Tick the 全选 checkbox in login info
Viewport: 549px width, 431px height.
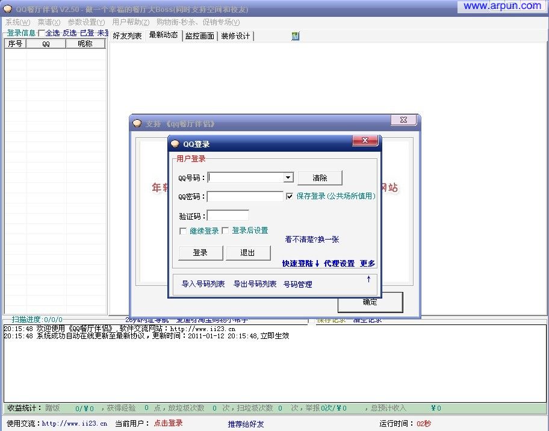(x=42, y=33)
